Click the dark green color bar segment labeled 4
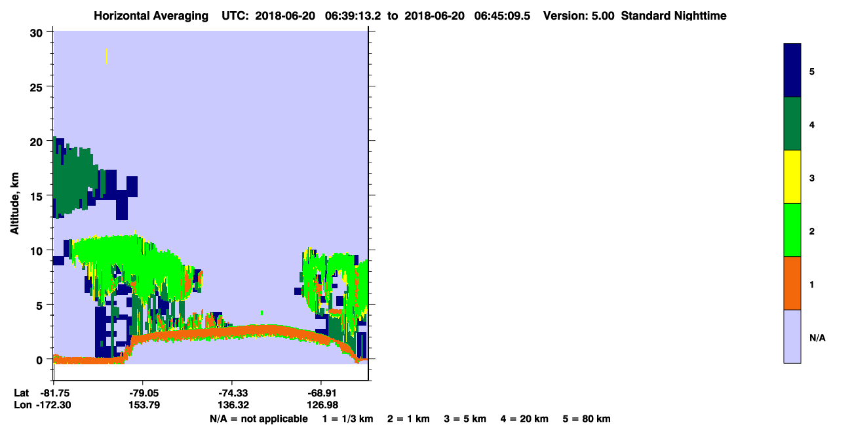This screenshot has width=852, height=437. click(x=792, y=124)
